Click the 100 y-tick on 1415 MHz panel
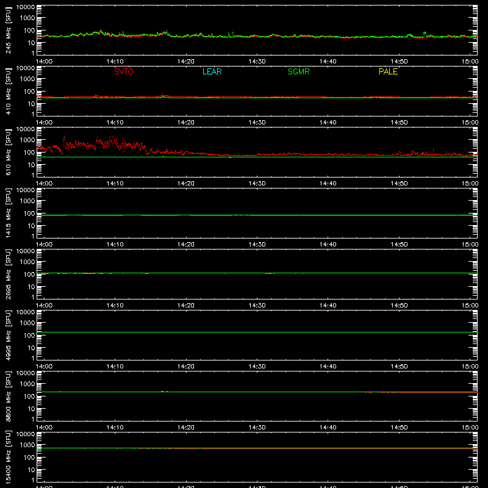488x488 pixels. [29, 213]
